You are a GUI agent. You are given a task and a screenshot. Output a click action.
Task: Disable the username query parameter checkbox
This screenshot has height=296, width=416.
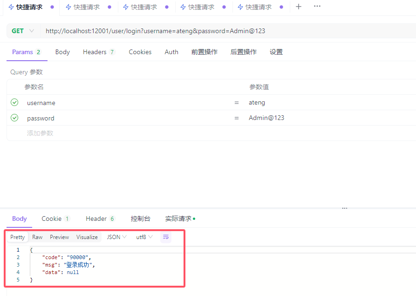click(14, 102)
